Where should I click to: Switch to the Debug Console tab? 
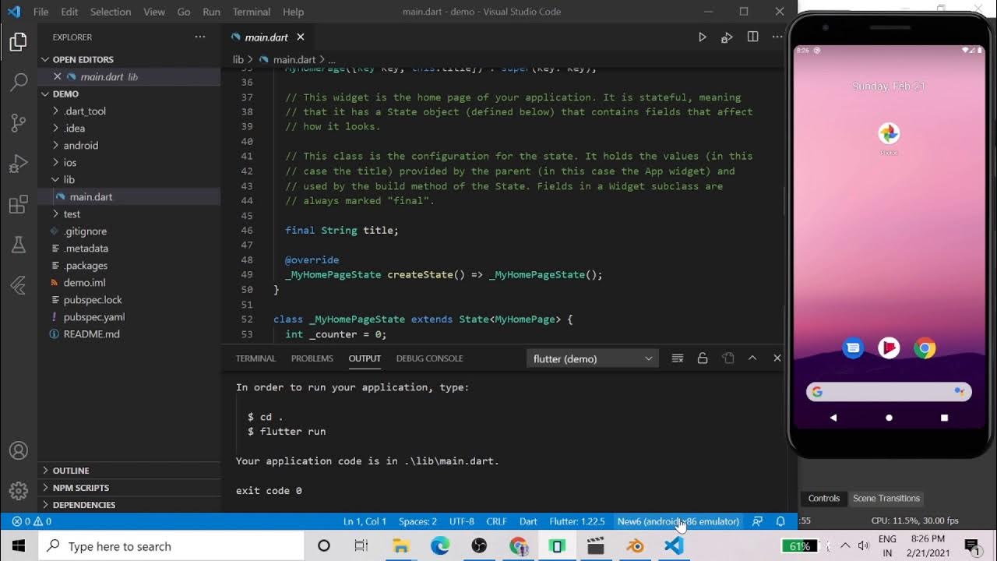[x=429, y=358]
